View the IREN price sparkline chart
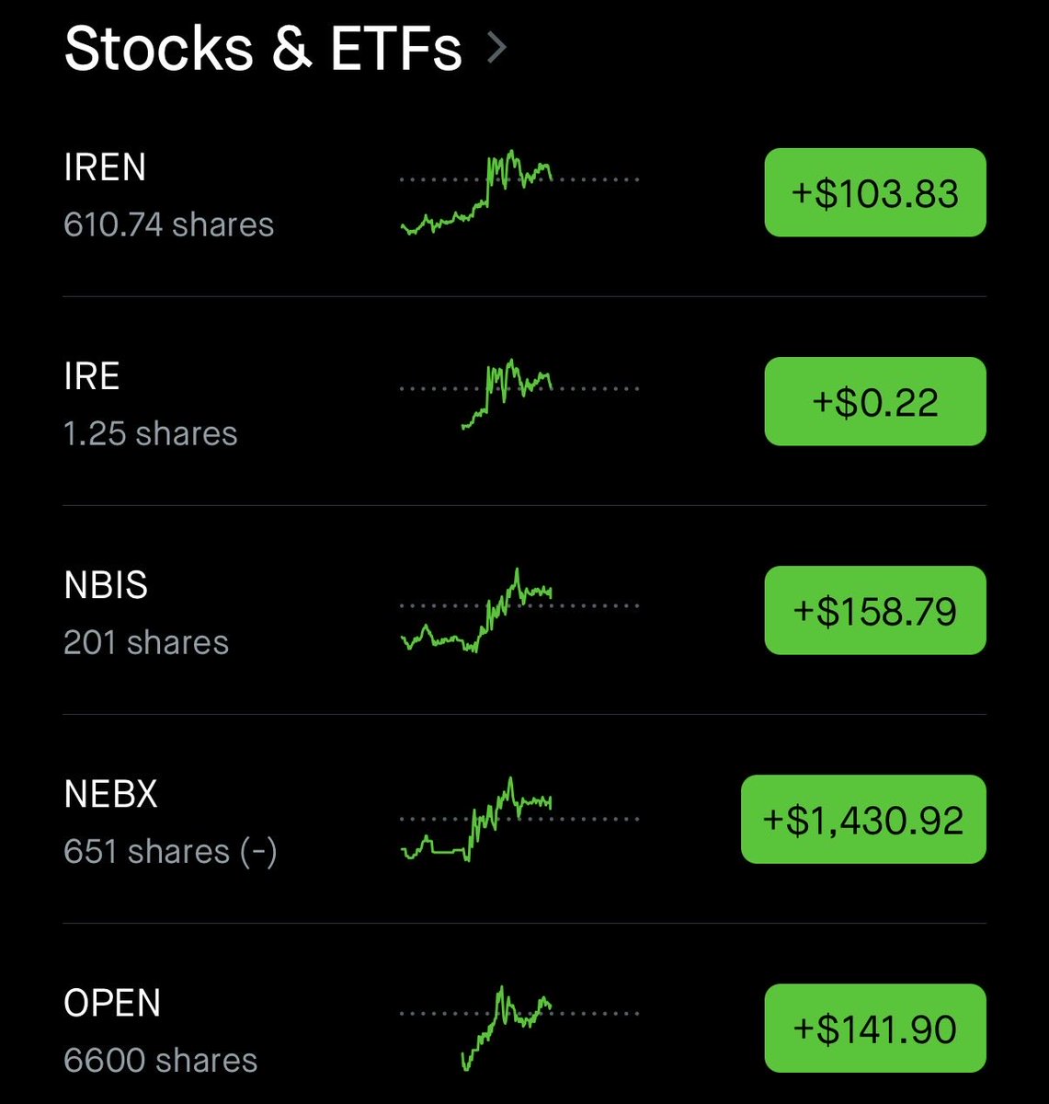Image resolution: width=1049 pixels, height=1104 pixels. coord(519,191)
